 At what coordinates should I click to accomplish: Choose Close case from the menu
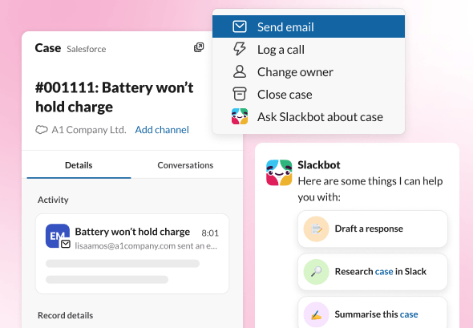click(x=309, y=95)
